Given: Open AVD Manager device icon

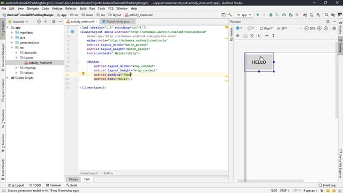Looking at the screenshot, I should (x=311, y=15).
